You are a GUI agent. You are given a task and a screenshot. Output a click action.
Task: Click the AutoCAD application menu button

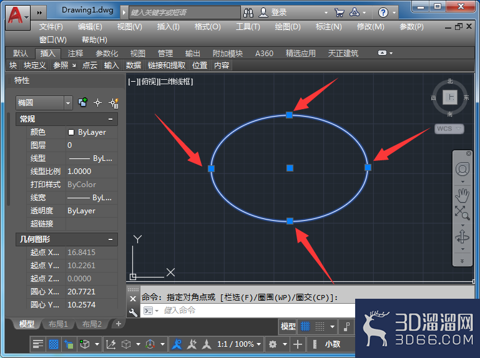[x=17, y=17]
